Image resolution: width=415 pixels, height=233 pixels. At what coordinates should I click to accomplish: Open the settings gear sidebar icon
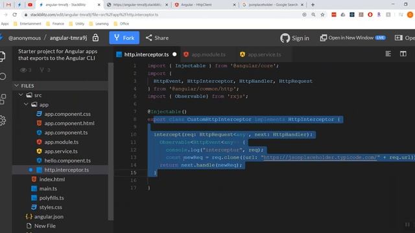[3, 120]
